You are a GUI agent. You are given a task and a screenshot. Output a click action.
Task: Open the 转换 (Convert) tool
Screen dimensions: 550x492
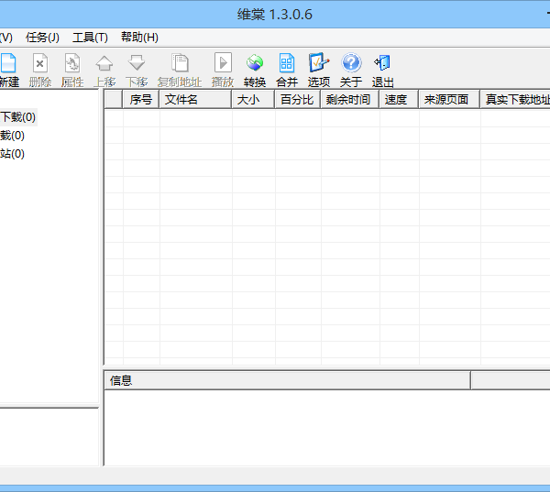point(255,63)
